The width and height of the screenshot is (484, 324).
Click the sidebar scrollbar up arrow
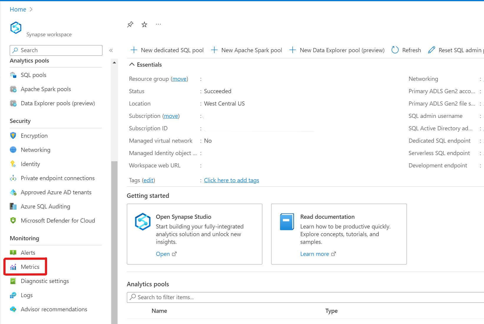click(114, 63)
